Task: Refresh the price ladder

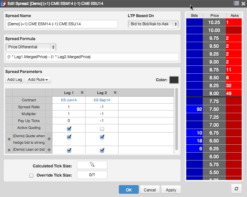Action: click(x=236, y=189)
